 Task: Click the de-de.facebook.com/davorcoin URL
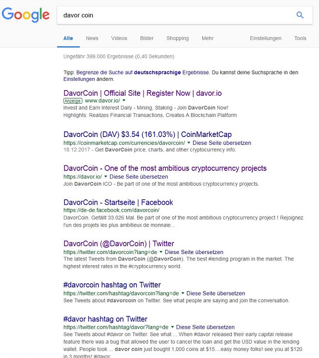(111, 210)
